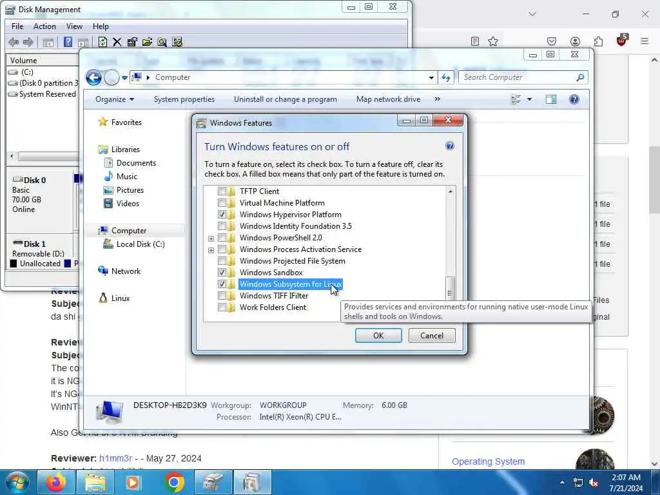This screenshot has width=660, height=495.
Task: Open the properties icon in Disk Management toolbar
Action: [132, 42]
